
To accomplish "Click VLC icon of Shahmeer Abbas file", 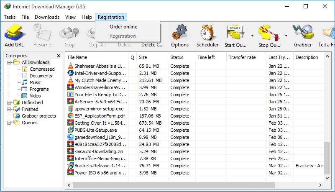I will click(71, 66).
